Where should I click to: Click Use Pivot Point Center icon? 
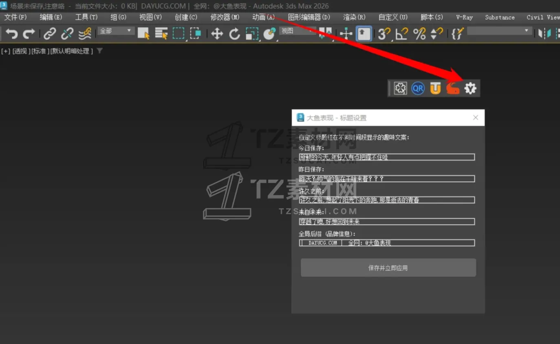pos(325,33)
